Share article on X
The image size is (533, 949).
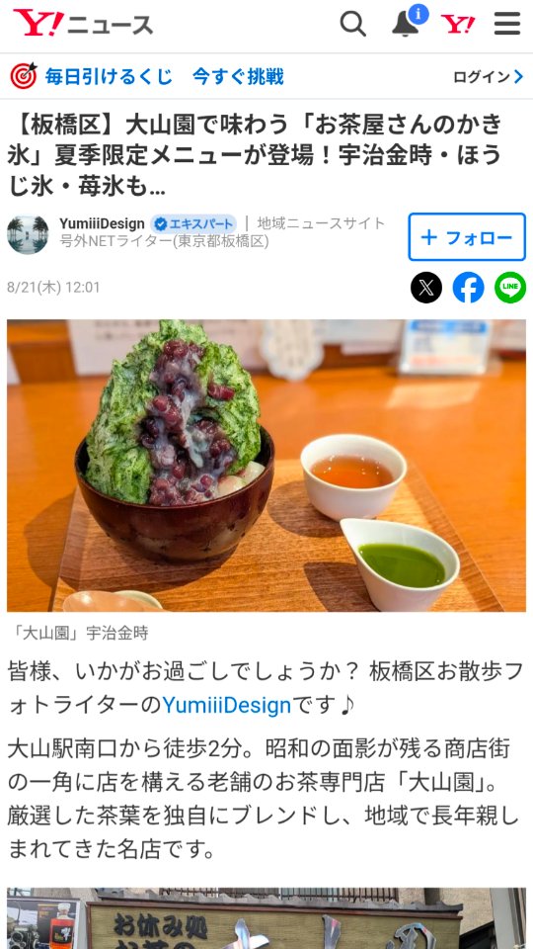click(x=426, y=288)
